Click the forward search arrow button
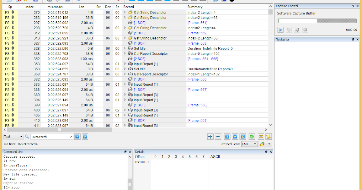This screenshot has width=362, height=190. [x=85, y=137]
